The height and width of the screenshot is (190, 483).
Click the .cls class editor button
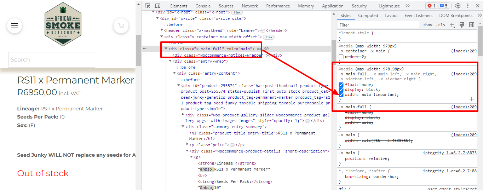coord(441,25)
